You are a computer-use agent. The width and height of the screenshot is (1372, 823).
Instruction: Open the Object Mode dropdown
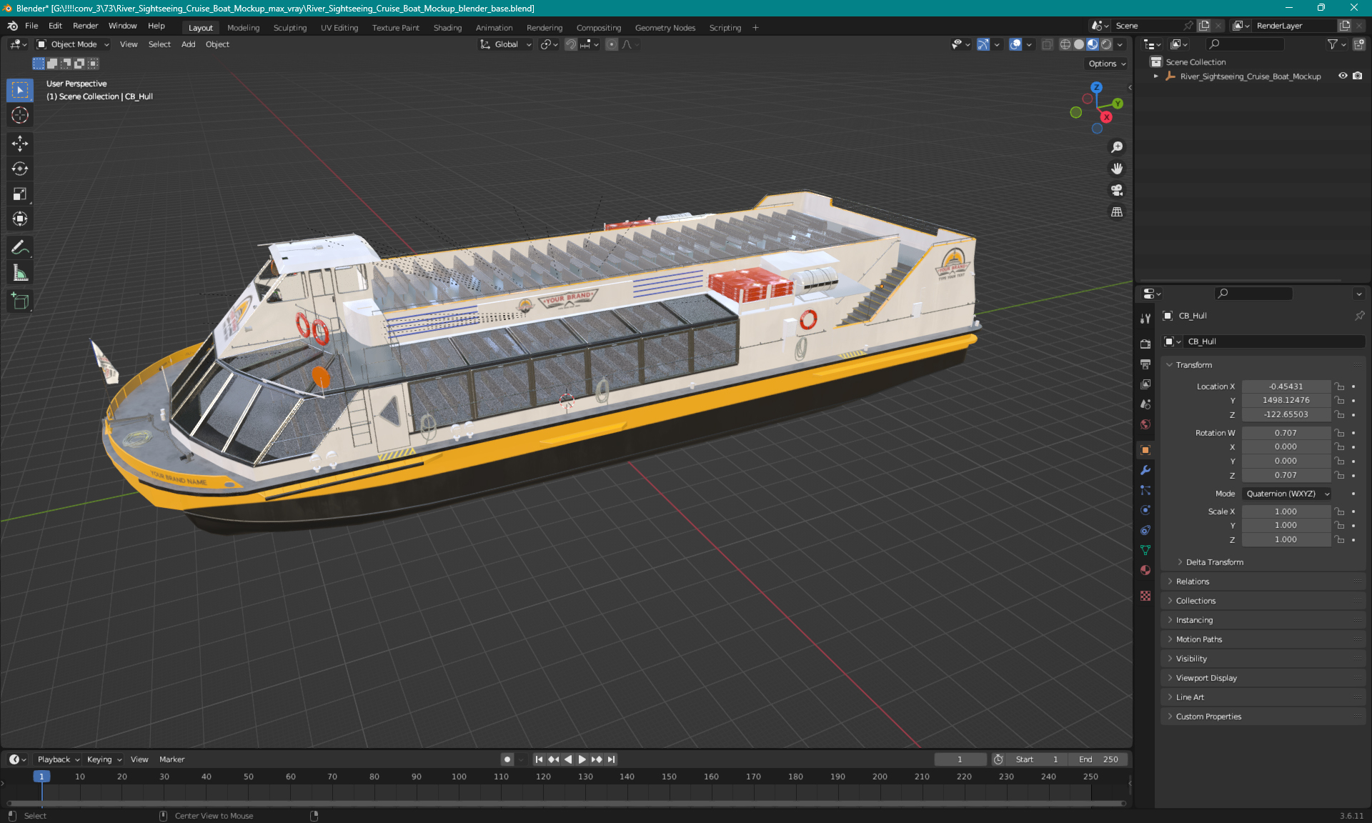[x=73, y=44]
